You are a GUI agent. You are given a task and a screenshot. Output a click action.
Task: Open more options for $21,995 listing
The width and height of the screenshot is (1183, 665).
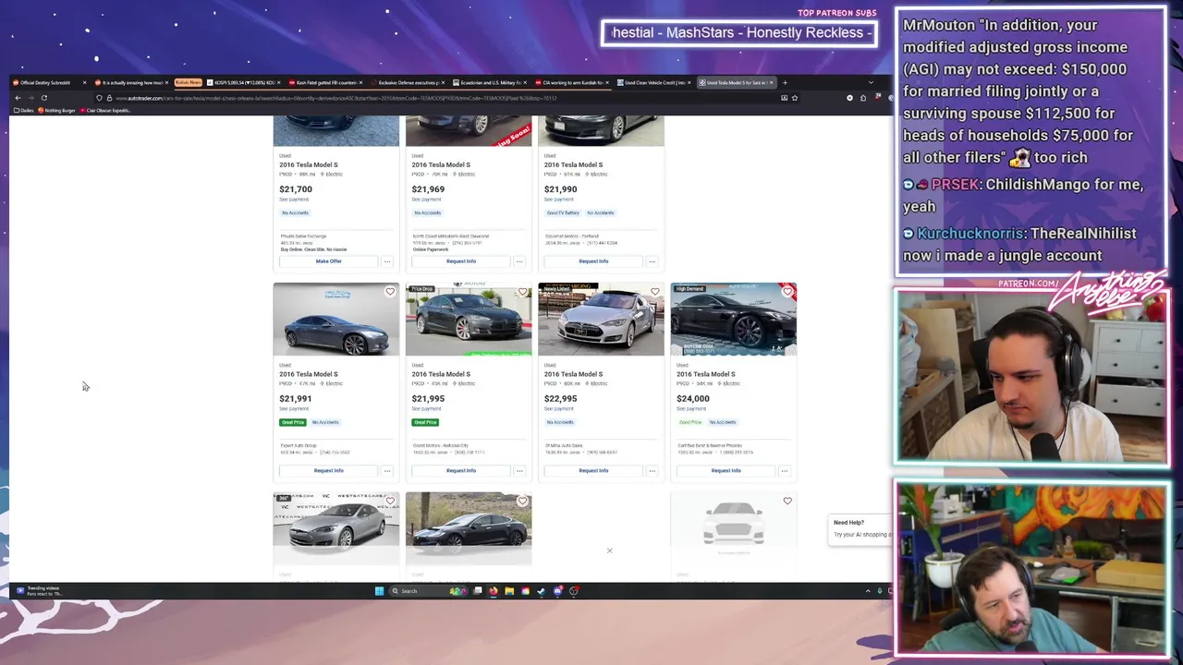click(519, 471)
